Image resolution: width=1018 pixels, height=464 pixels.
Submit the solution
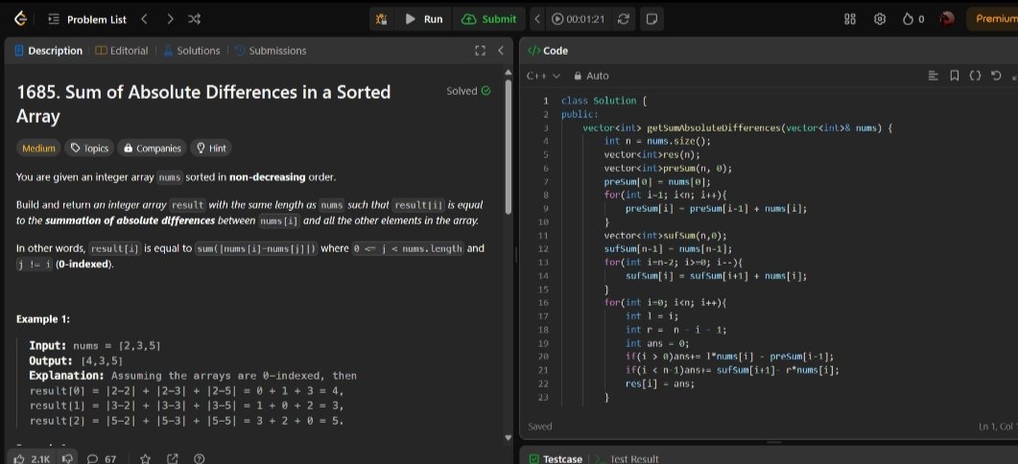pyautogui.click(x=490, y=19)
